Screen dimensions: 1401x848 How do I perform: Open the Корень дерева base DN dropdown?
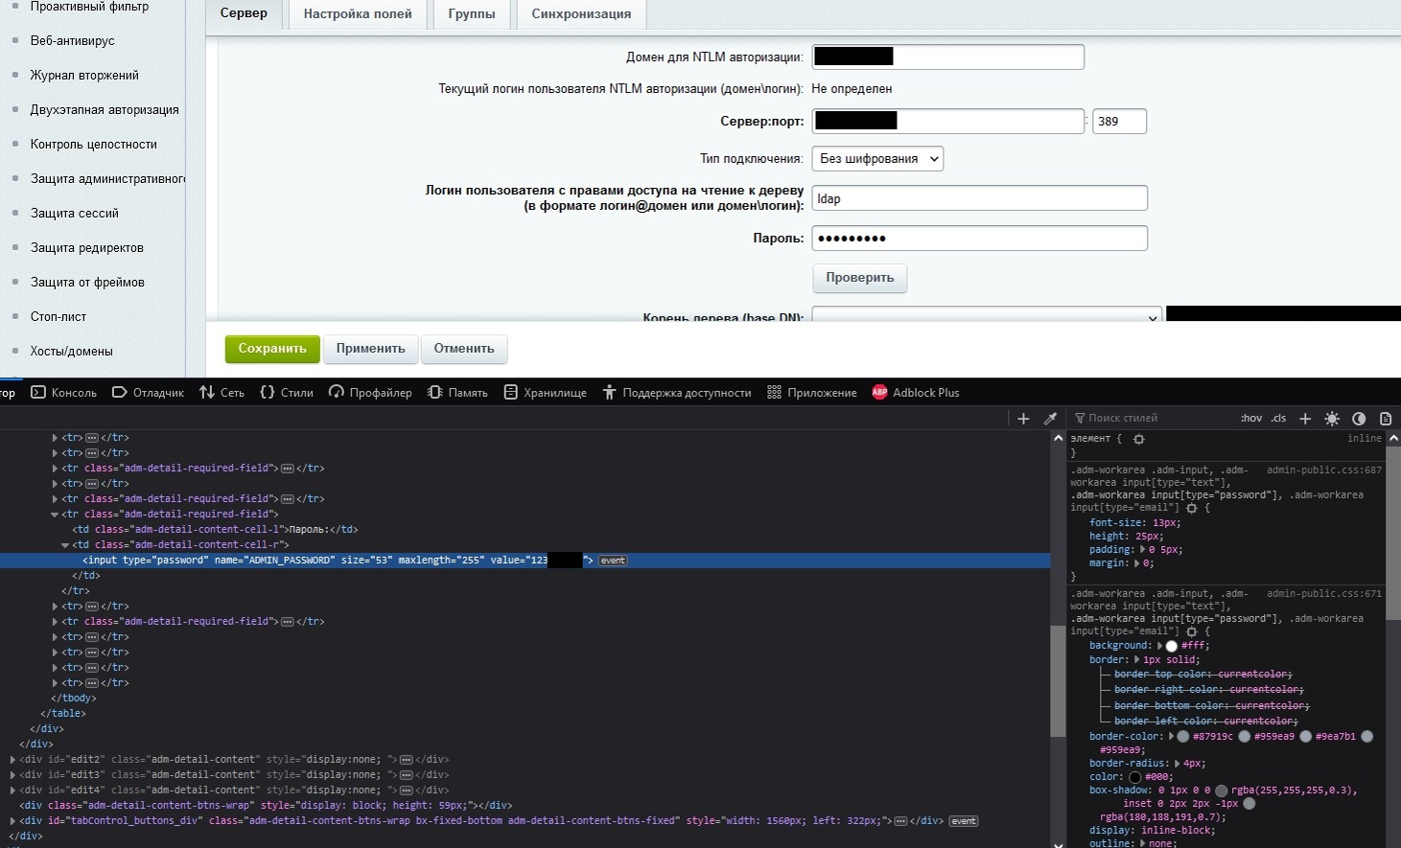(x=987, y=314)
